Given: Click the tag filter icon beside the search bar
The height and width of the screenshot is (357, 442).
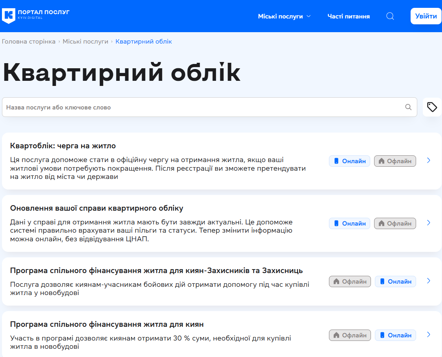Looking at the screenshot, I should pyautogui.click(x=432, y=107).
